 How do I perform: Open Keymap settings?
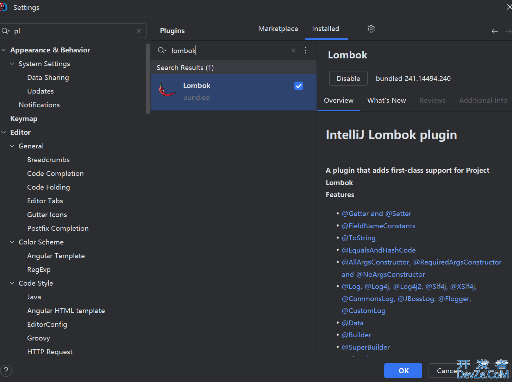coord(24,119)
